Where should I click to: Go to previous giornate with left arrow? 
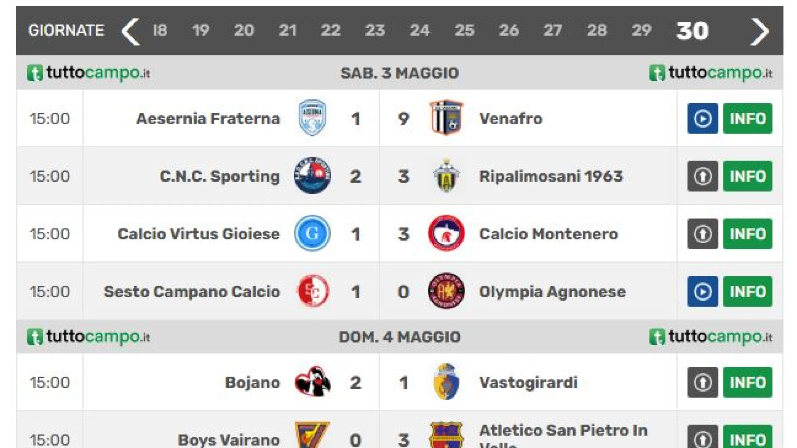coord(131,31)
